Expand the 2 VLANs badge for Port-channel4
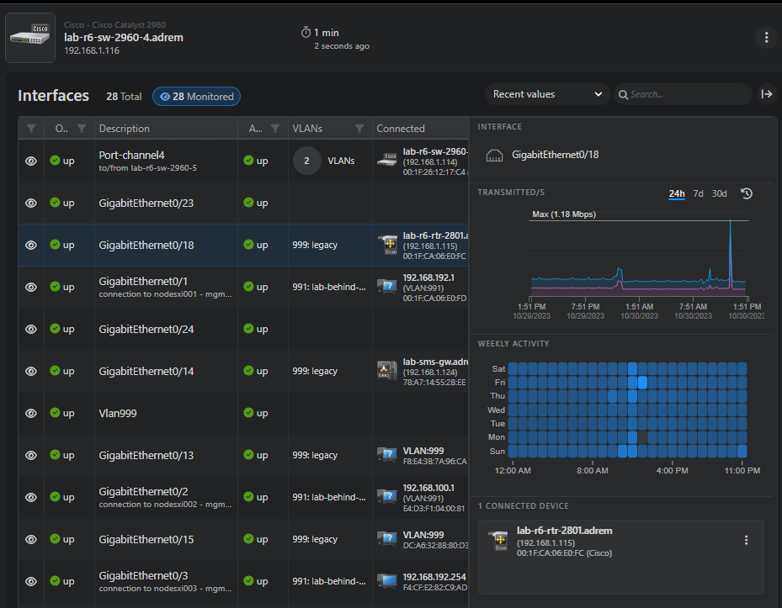The height and width of the screenshot is (608, 782). click(307, 161)
